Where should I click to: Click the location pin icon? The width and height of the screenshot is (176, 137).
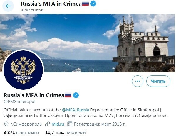[x=6, y=124]
